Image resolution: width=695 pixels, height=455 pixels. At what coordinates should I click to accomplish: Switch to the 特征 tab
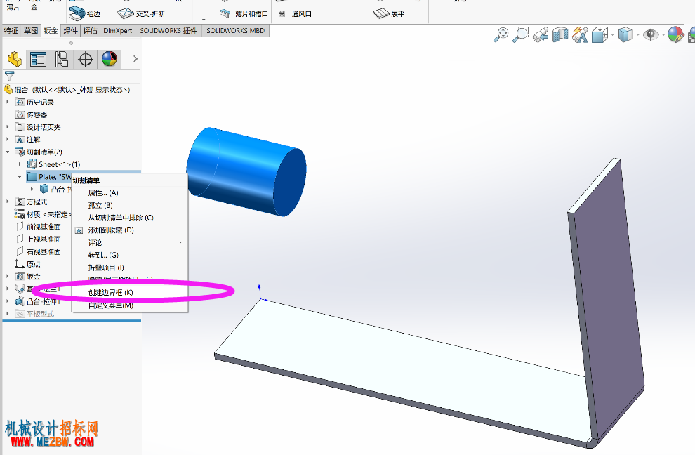11,31
